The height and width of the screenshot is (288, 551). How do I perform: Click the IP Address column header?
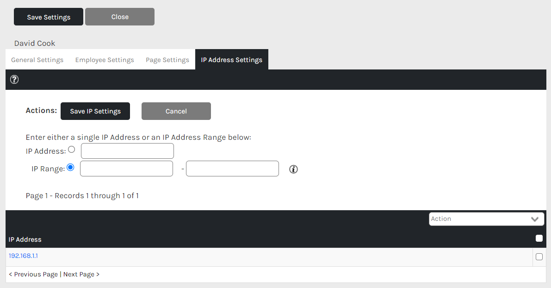pos(25,239)
